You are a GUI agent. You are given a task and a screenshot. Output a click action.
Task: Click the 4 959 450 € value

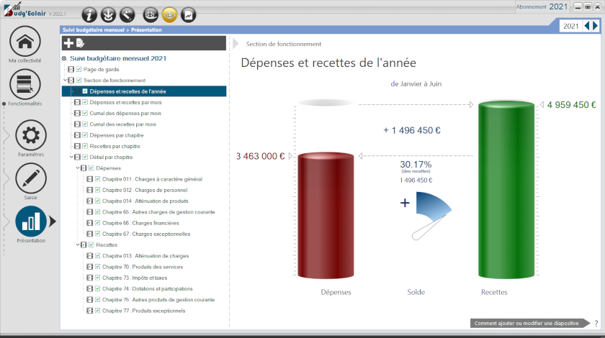coord(571,105)
